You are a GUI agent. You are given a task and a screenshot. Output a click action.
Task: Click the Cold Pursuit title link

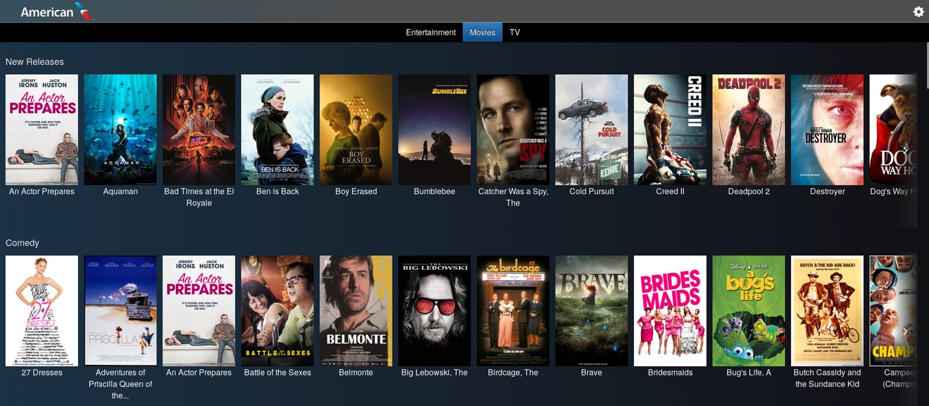coord(592,191)
